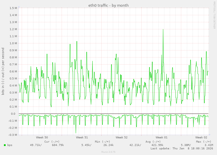This screenshot has height=155, width=217.
Task: Click the 'Week 51' x-axis label
Action: 82,138
